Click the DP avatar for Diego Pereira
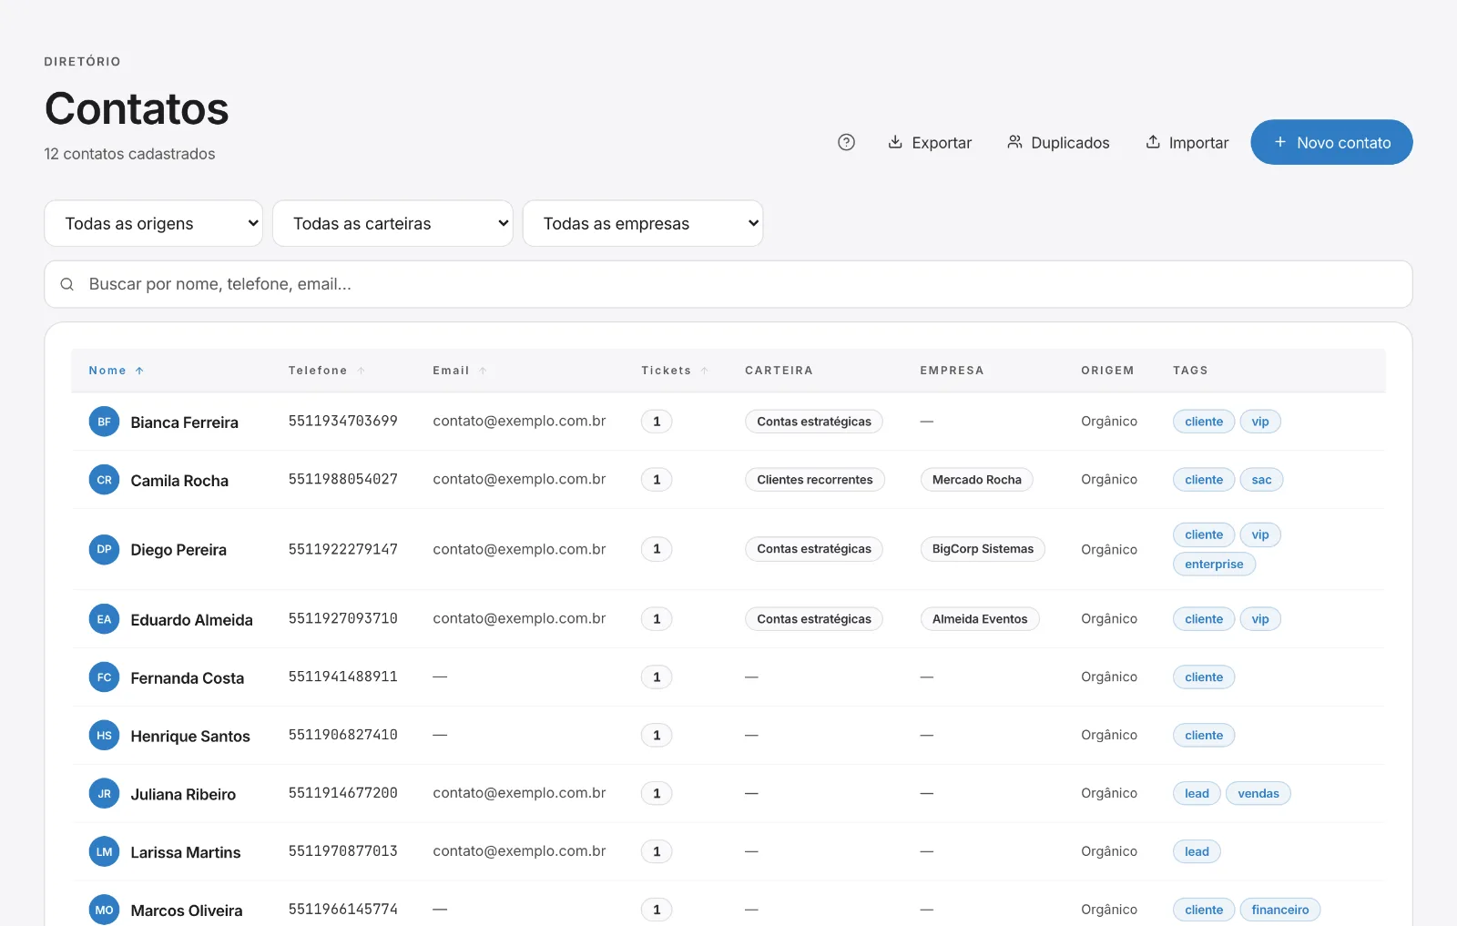 tap(104, 549)
